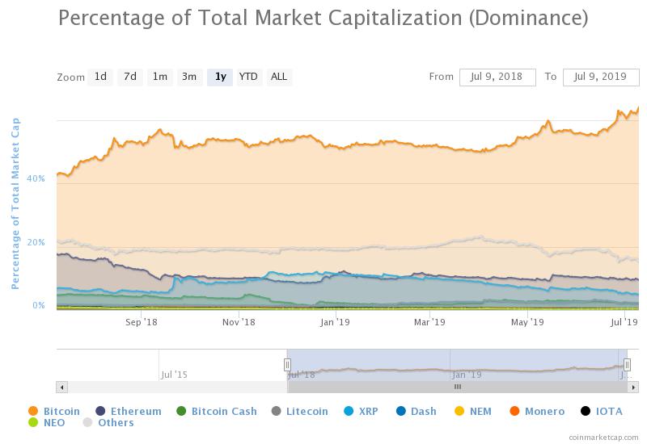Set zoom to 7d

130,77
